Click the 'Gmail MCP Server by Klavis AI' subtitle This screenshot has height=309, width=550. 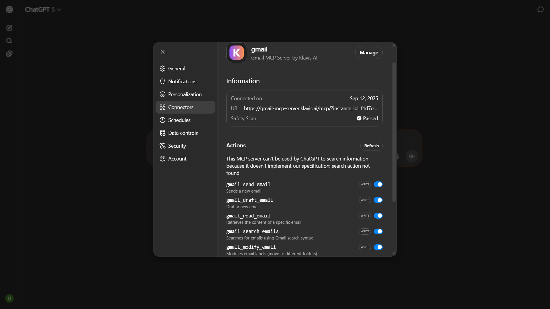click(284, 58)
